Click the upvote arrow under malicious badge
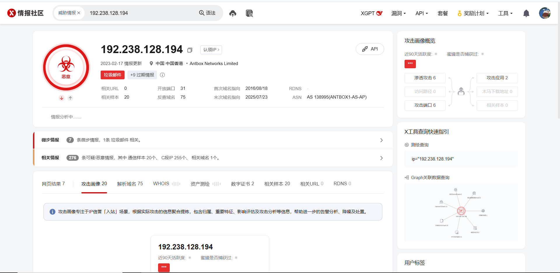Image resolution: width=560 pixels, height=273 pixels. click(70, 98)
